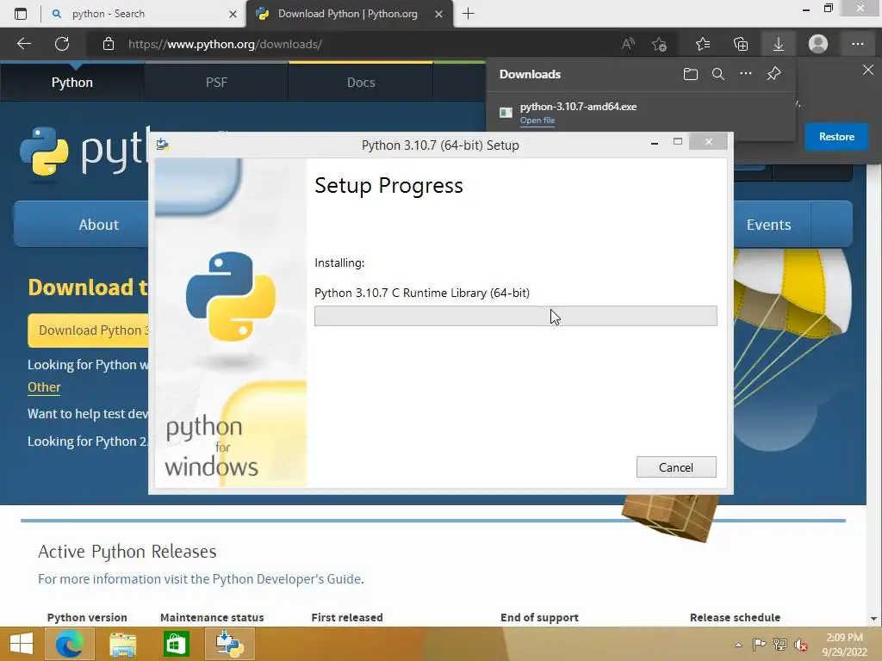The width and height of the screenshot is (882, 661).
Task: Open Microsoft Edge from taskbar
Action: coord(70,644)
